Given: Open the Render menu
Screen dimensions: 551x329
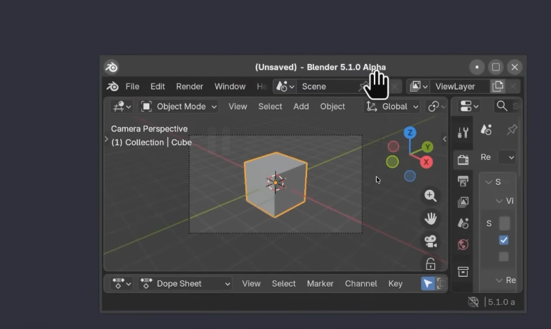Looking at the screenshot, I should 190,86.
